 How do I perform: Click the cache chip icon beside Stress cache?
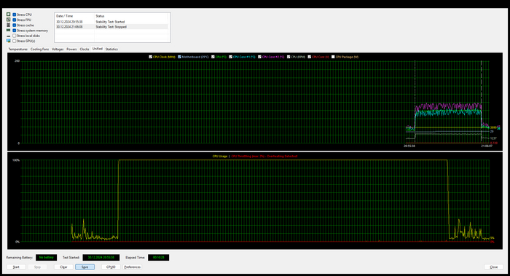pyautogui.click(x=9, y=25)
